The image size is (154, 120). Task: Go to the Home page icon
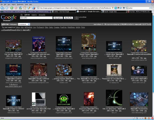click(21, 8)
